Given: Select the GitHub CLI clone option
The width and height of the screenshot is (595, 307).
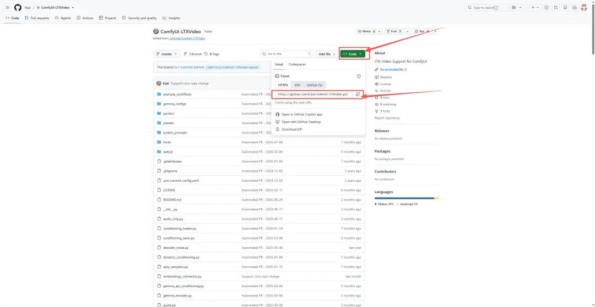Looking at the screenshot, I should [x=314, y=85].
